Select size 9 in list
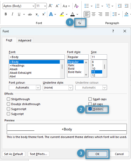The image size is (131, 161). (x=97, y=65)
